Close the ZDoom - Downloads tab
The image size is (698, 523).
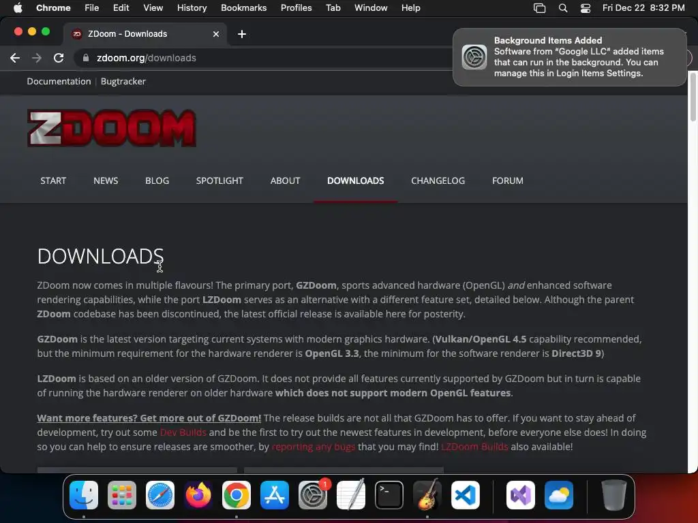(x=216, y=34)
